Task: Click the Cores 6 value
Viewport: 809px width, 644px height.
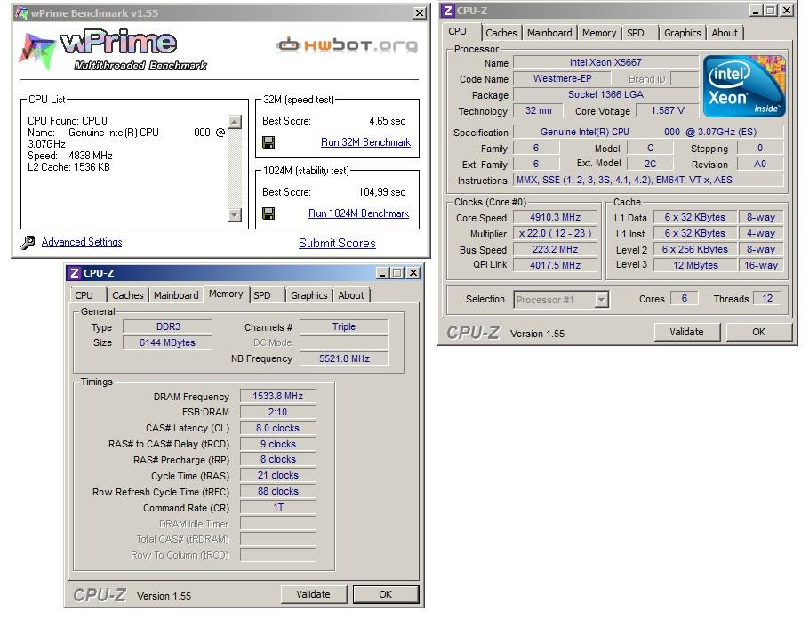Action: [x=685, y=298]
